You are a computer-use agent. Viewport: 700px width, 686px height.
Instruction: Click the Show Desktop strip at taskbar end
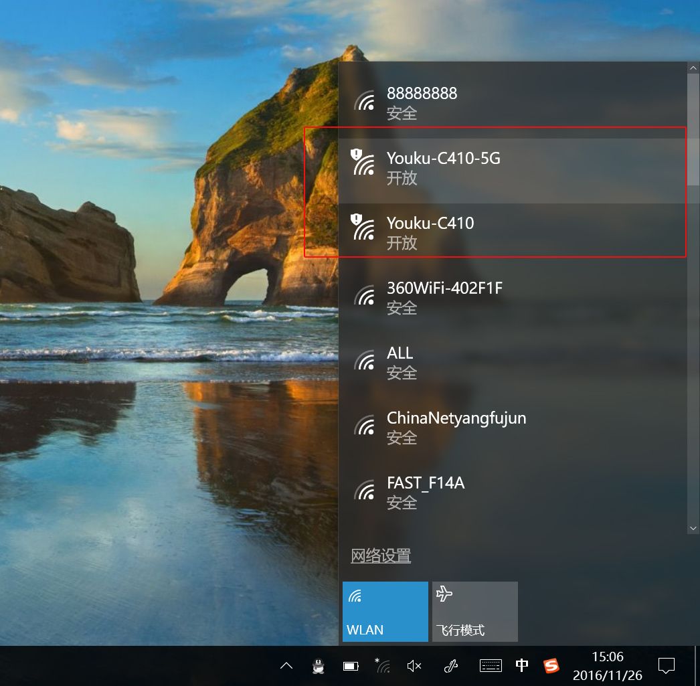pyautogui.click(x=697, y=666)
